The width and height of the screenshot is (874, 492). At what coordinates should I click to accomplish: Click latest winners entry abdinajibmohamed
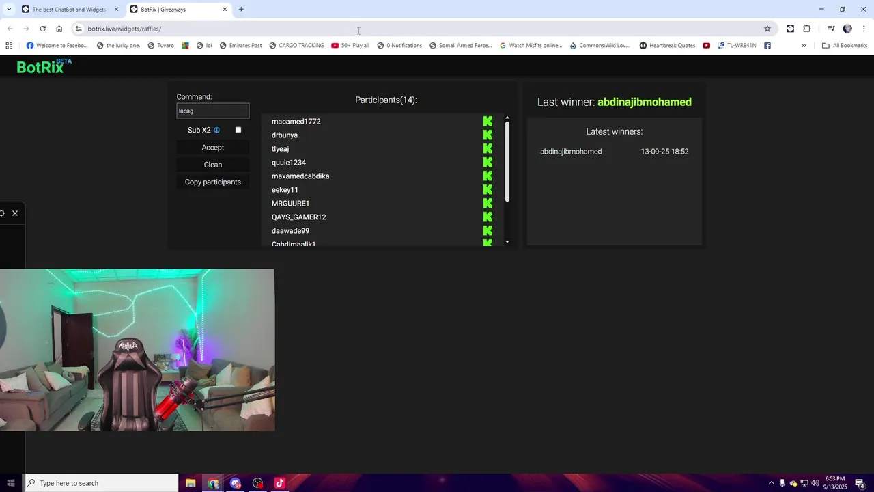coord(571,152)
